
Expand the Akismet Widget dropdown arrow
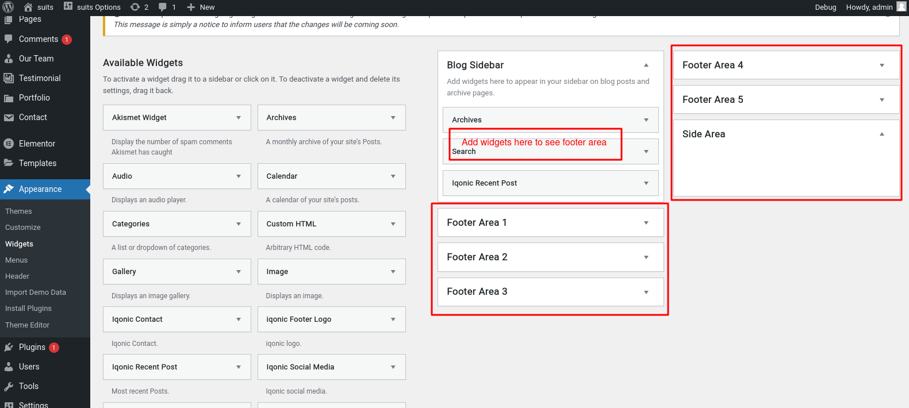pos(239,118)
